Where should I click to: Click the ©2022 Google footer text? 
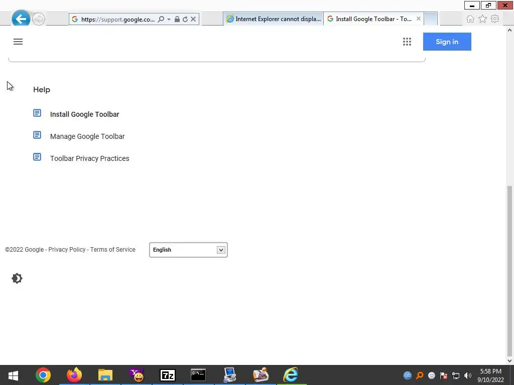[24, 250]
